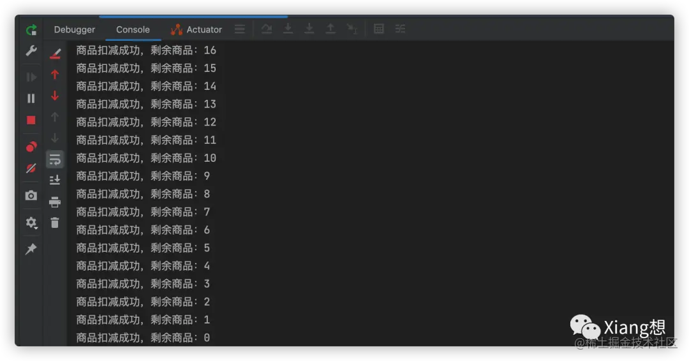Open the debugger settings gear
The height and width of the screenshot is (361, 689).
click(31, 222)
